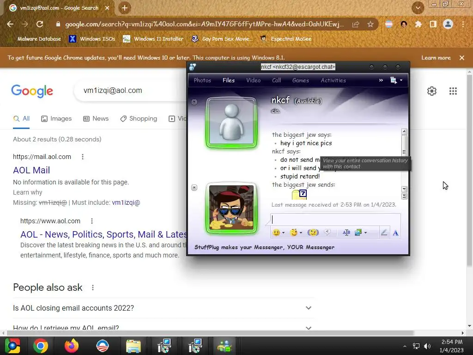473x355 pixels.
Task: Launch Firefox from the taskbar
Action: point(72,346)
